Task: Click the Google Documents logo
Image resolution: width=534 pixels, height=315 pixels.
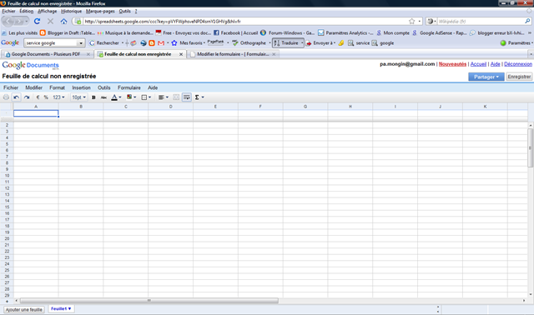Action: click(30, 65)
